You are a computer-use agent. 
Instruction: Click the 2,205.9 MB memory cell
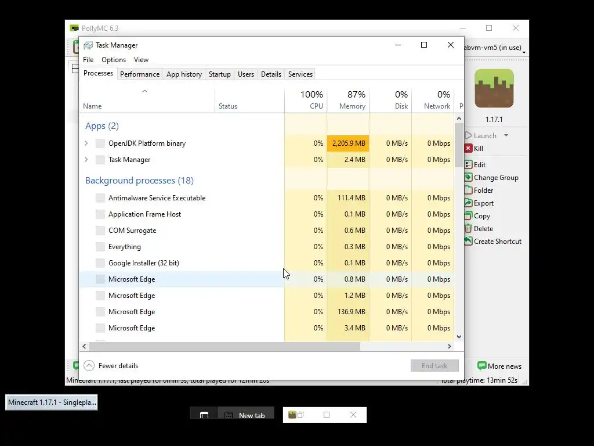pyautogui.click(x=348, y=143)
